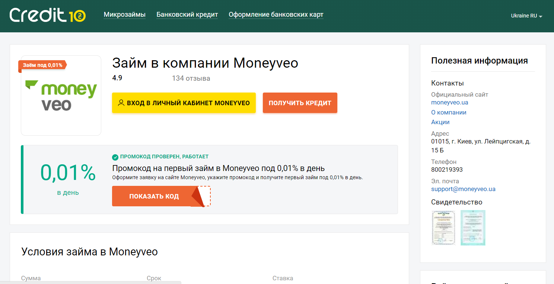Click the Промокод проверен, работает label
Screen dimensions: 554x284
tap(164, 157)
